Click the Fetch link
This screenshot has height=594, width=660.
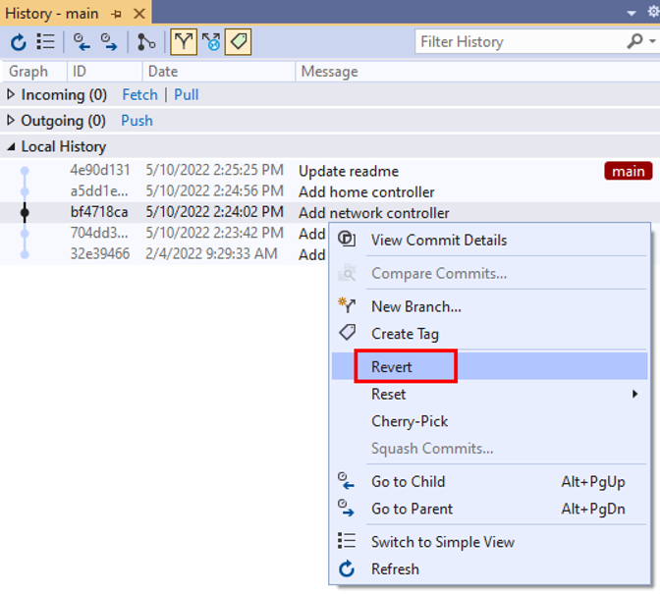[x=139, y=94]
